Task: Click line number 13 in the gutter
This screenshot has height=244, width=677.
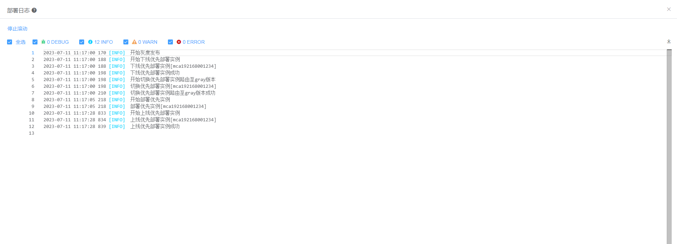Action: coord(31,133)
